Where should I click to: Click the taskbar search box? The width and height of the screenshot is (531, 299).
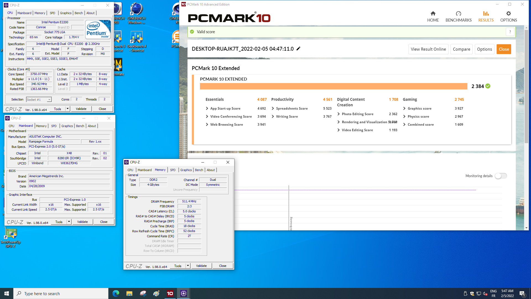point(61,293)
